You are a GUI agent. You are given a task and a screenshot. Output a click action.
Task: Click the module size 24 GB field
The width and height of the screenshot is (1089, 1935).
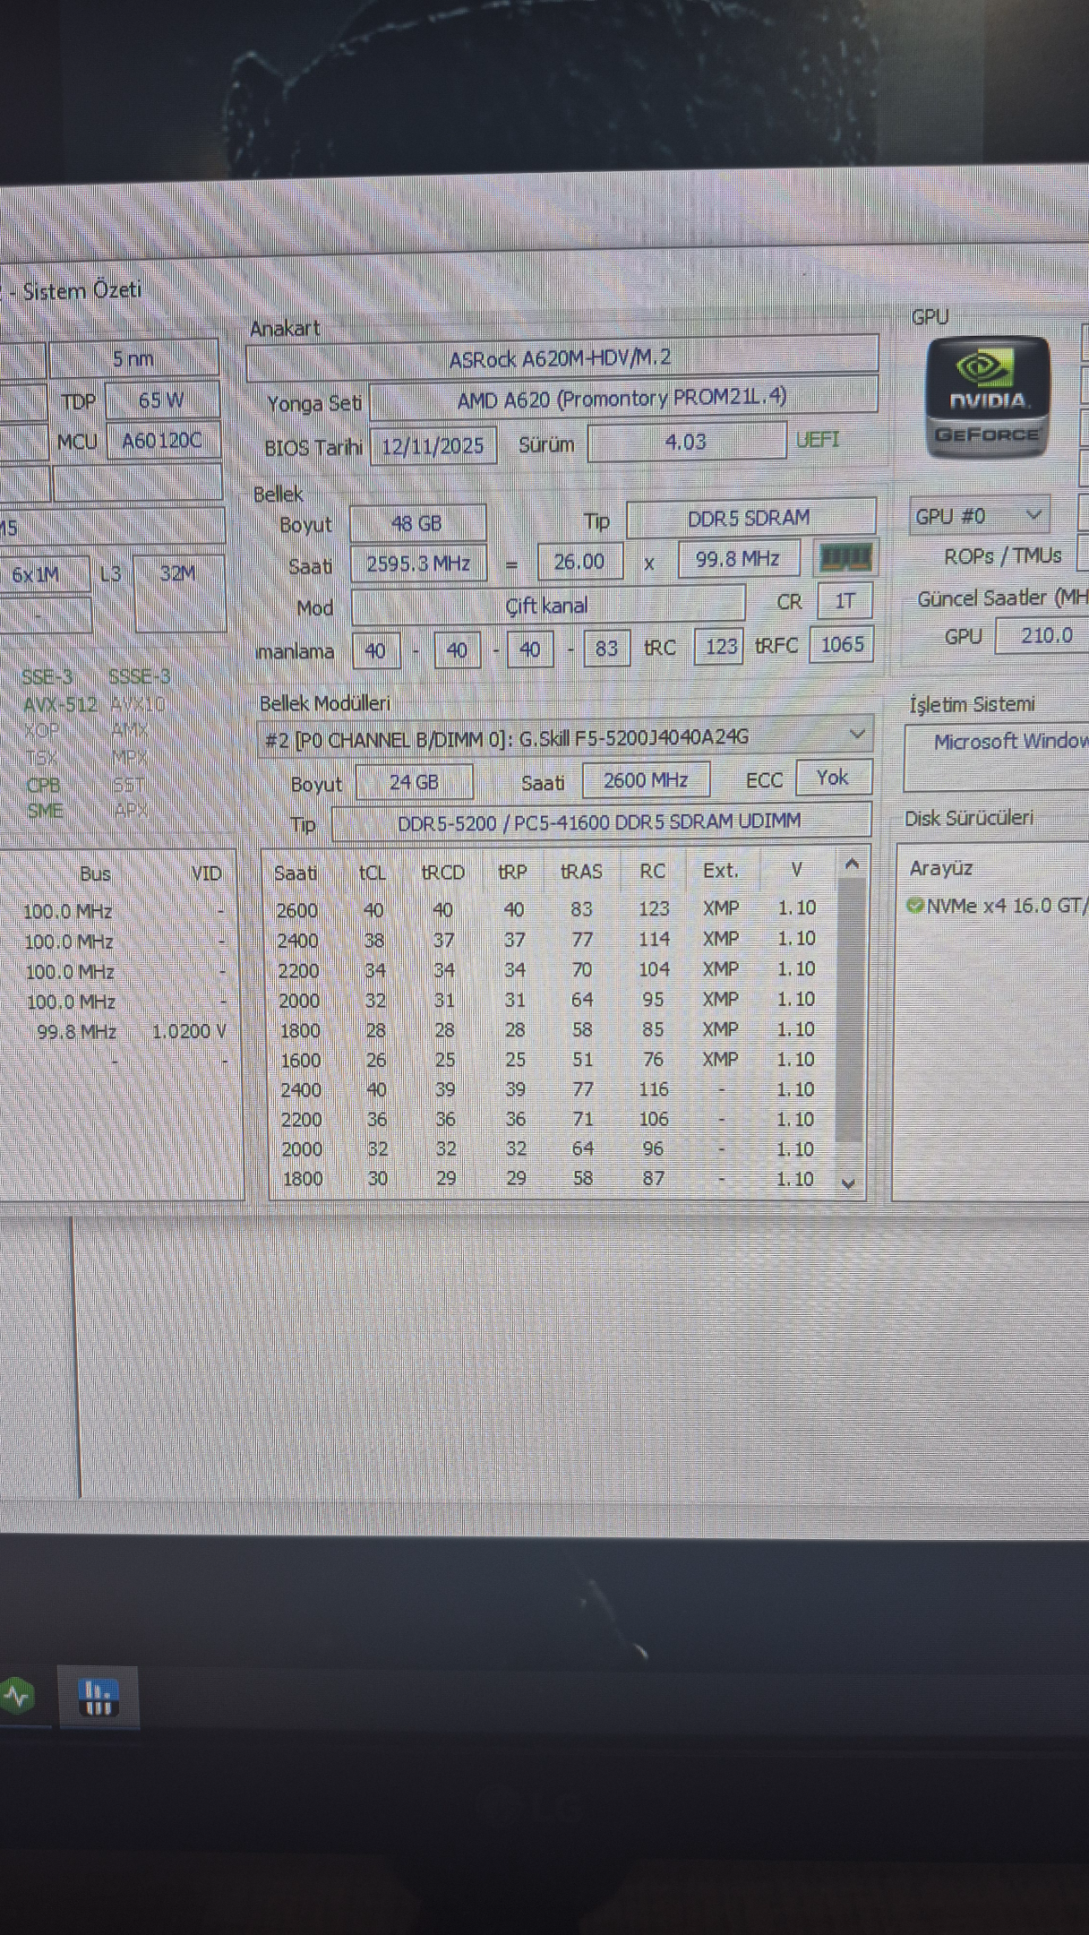click(414, 782)
